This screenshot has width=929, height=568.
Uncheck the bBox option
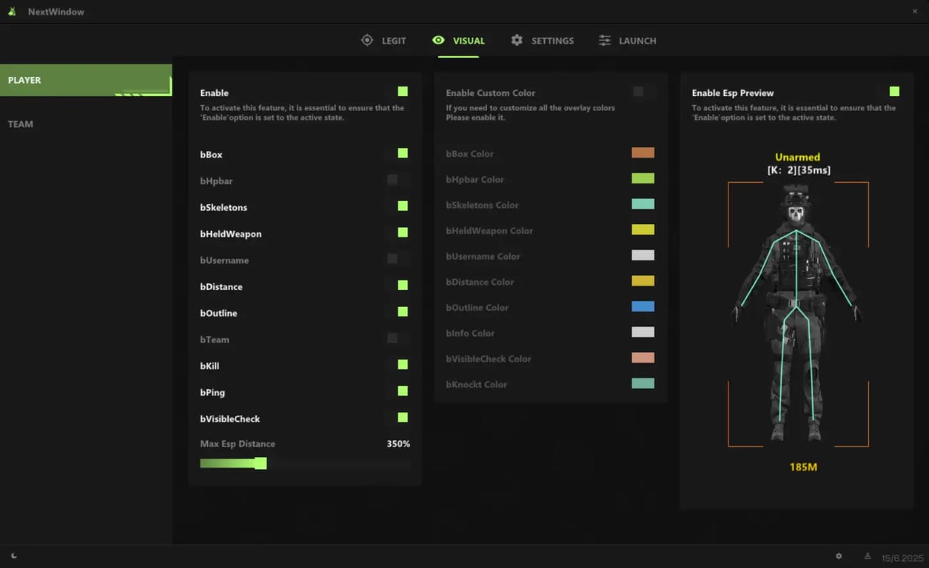[x=403, y=153]
